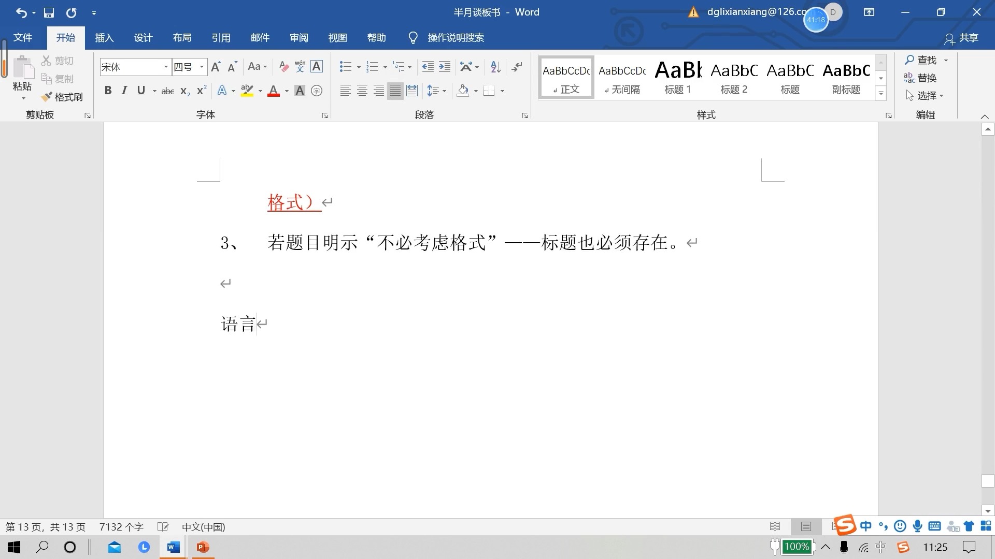Select the Text Highlight Color icon
The width and height of the screenshot is (995, 559).
[247, 91]
